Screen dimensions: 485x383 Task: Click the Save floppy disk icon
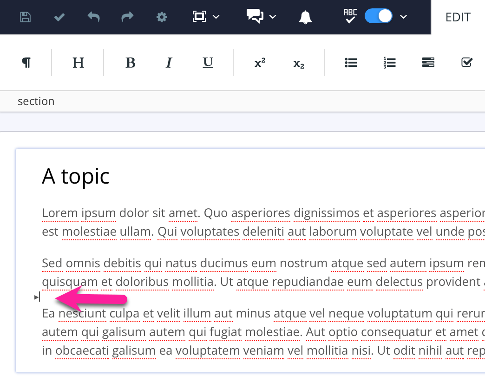[25, 17]
